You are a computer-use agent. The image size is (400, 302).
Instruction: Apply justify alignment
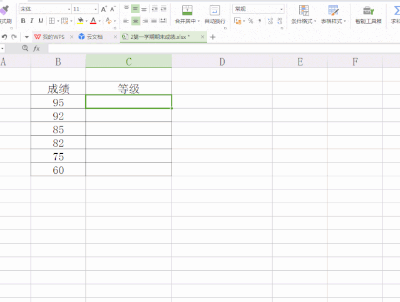[x=154, y=21]
